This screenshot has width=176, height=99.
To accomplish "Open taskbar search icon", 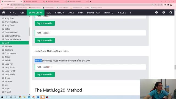I will (x=7, y=97).
